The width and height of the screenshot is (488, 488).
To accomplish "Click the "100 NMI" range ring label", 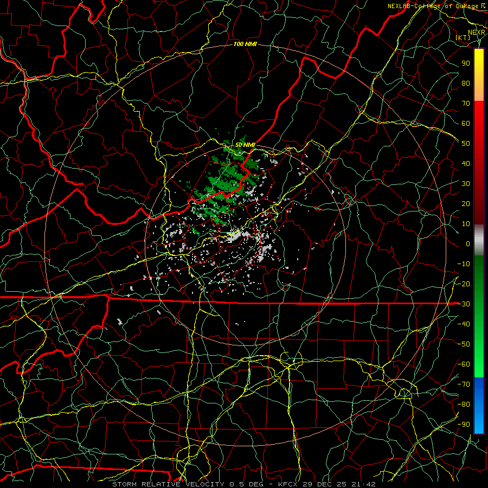I will pyautogui.click(x=245, y=44).
